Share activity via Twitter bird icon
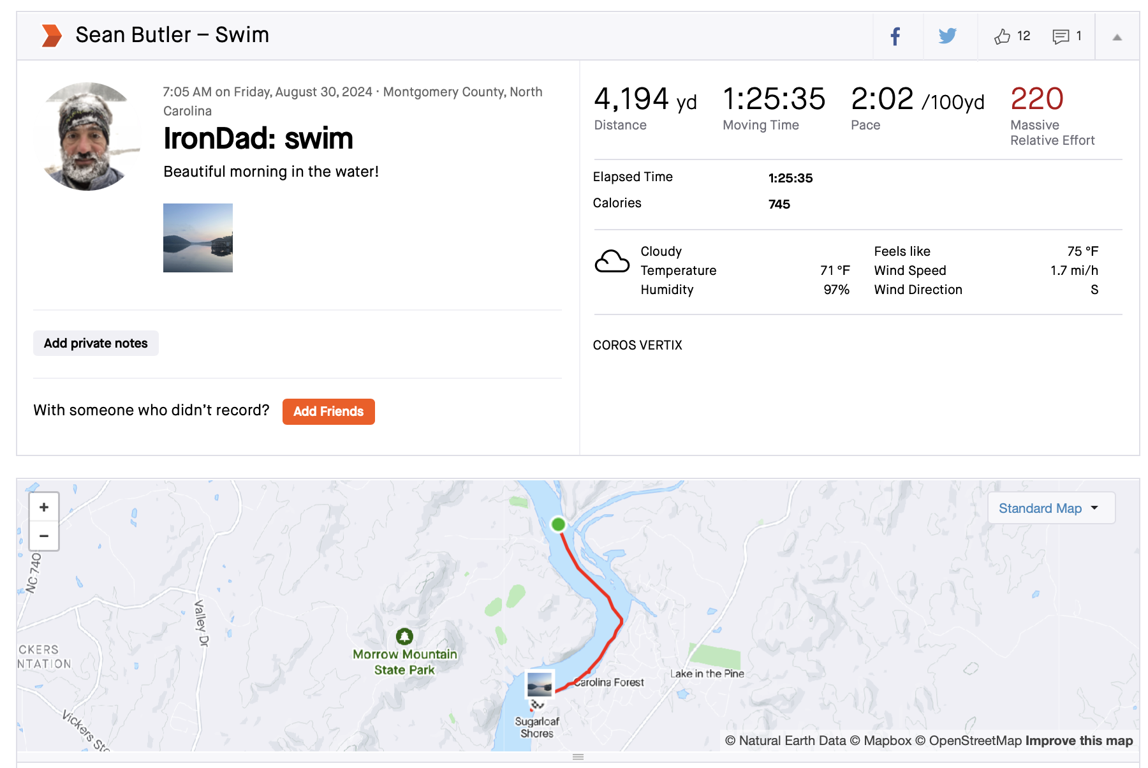 [948, 36]
